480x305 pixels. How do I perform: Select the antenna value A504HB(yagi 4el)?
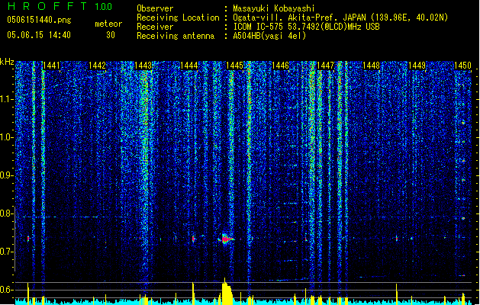pyautogui.click(x=269, y=36)
